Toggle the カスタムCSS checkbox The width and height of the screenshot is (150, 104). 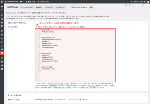36,27
